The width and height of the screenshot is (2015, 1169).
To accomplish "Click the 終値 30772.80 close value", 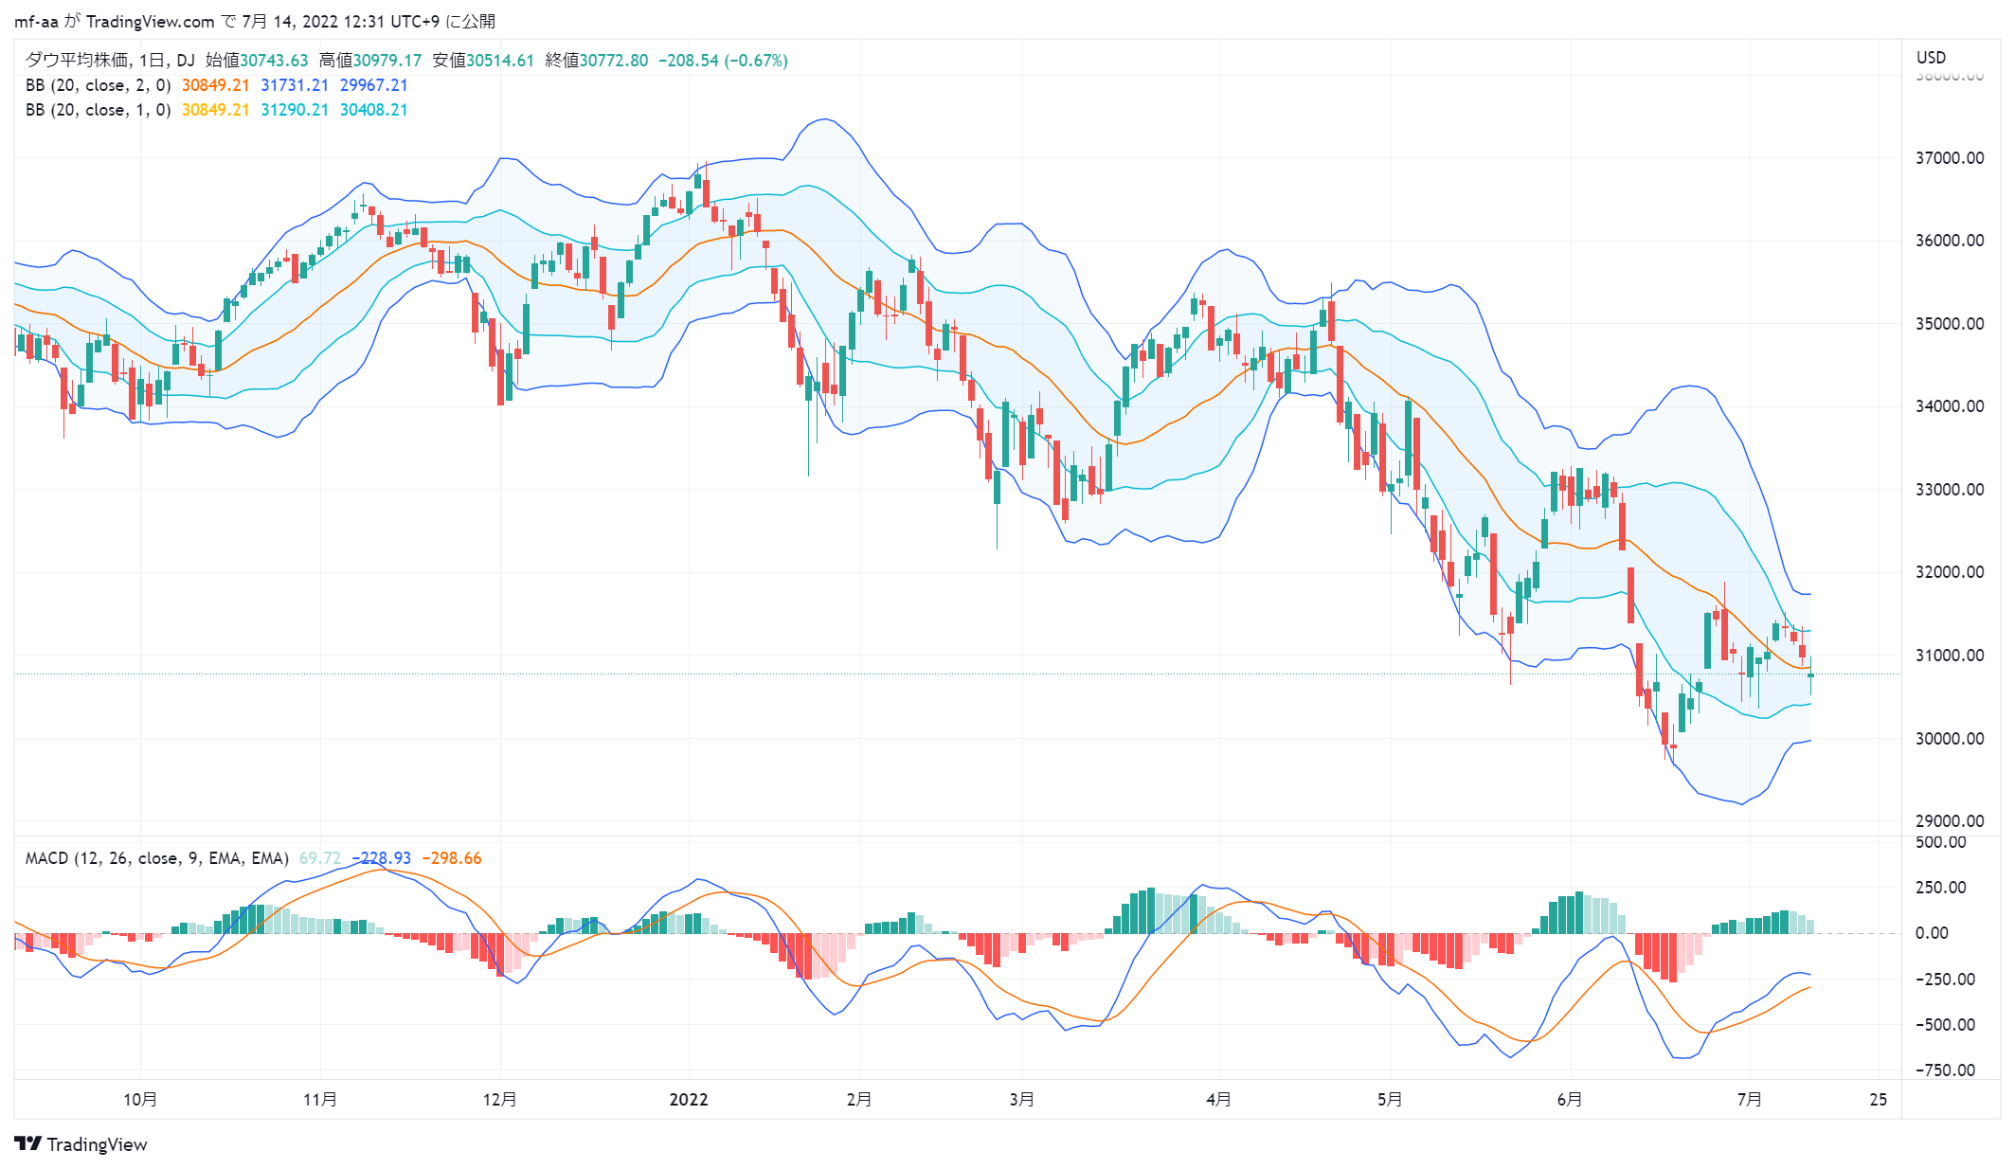I will point(597,61).
